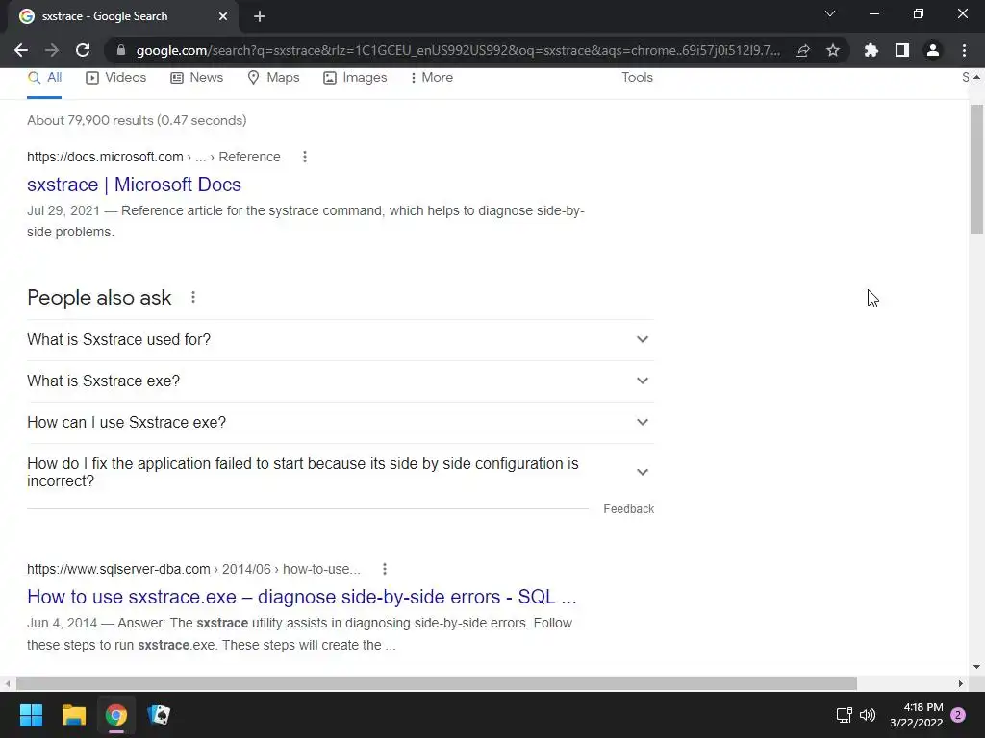
Task: Open the Chrome profile avatar
Action: pos(933,50)
